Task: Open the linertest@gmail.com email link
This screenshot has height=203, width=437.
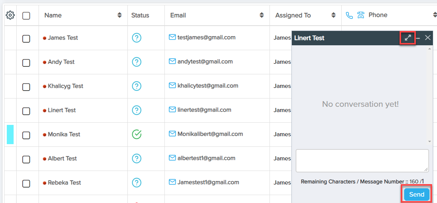Action: (204, 110)
